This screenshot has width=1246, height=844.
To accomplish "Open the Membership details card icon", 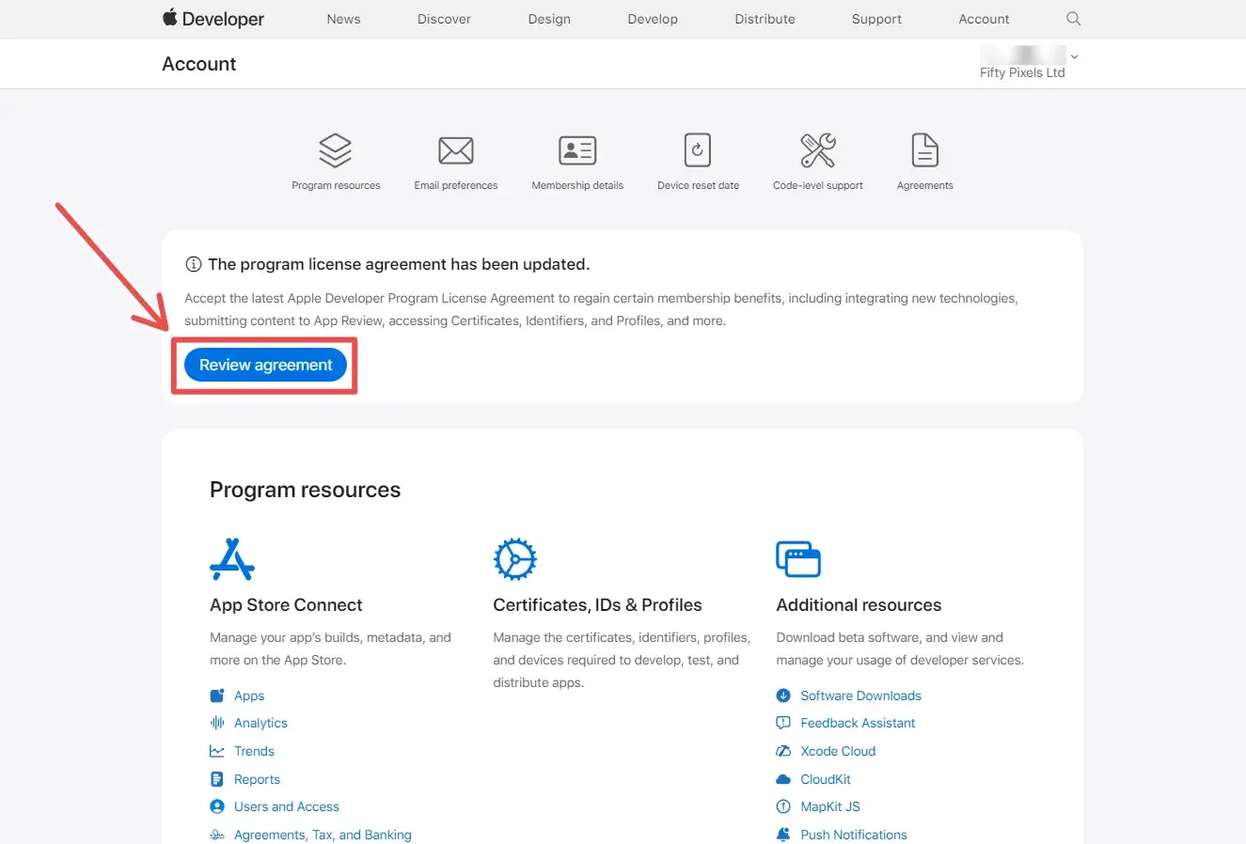I will (577, 150).
